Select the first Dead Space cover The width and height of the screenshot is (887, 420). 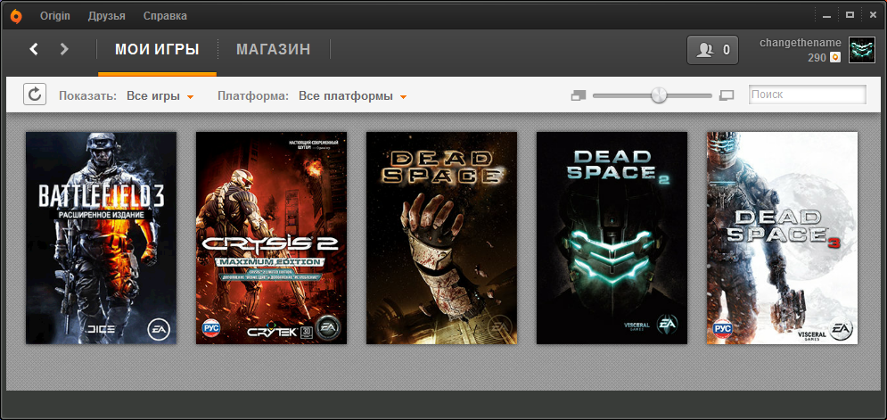pyautogui.click(x=442, y=238)
